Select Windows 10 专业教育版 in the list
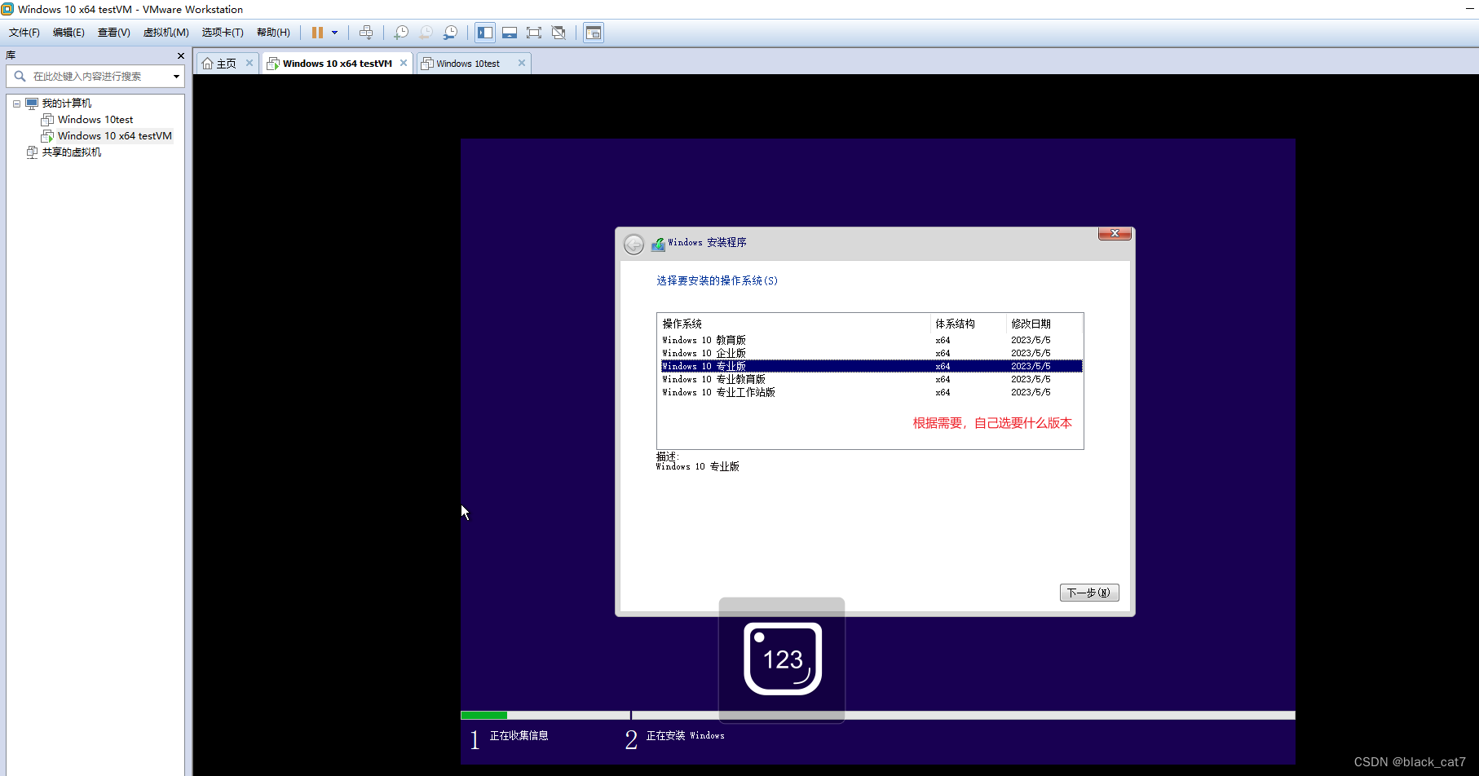The image size is (1479, 776). point(870,379)
